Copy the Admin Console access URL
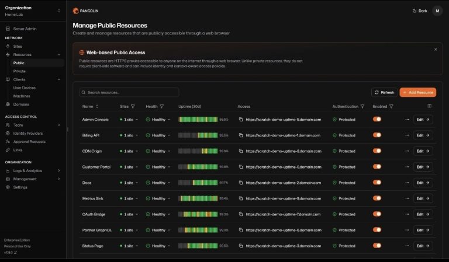 point(241,120)
